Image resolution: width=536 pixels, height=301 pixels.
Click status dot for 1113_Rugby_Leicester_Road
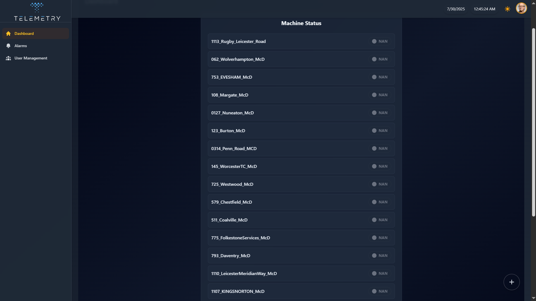(374, 41)
